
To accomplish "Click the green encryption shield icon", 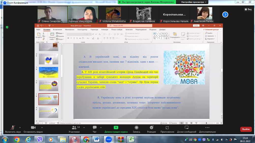I will pyautogui.click(x=7, y=27).
